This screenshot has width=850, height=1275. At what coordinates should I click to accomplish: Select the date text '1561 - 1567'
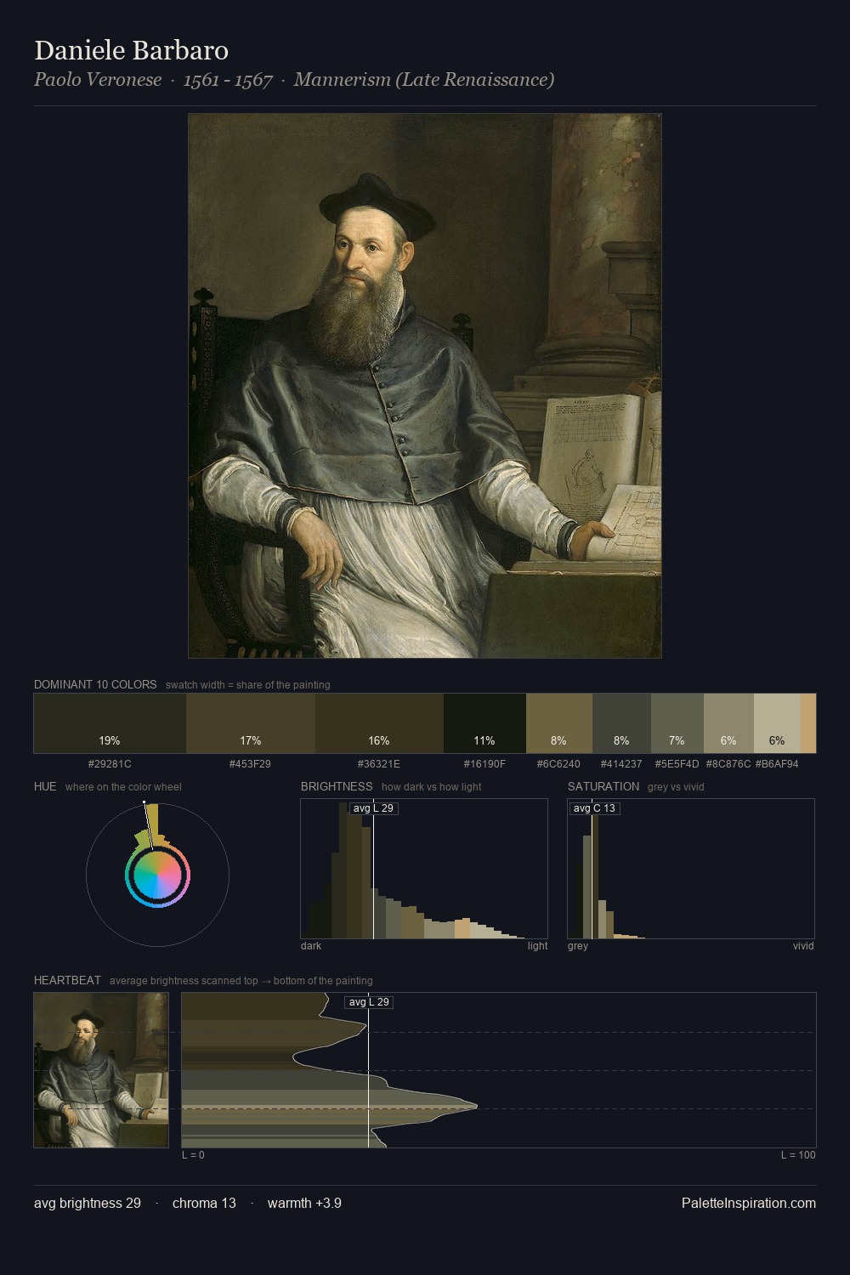228,80
